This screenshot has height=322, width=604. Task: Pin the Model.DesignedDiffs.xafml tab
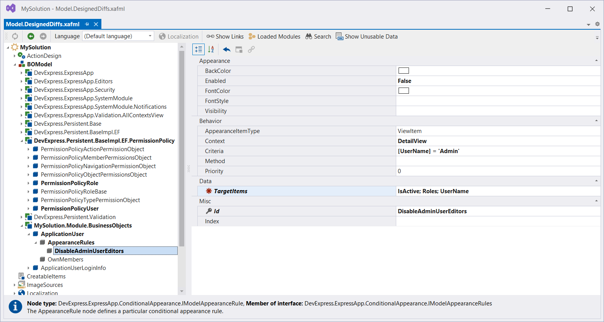[x=87, y=24]
